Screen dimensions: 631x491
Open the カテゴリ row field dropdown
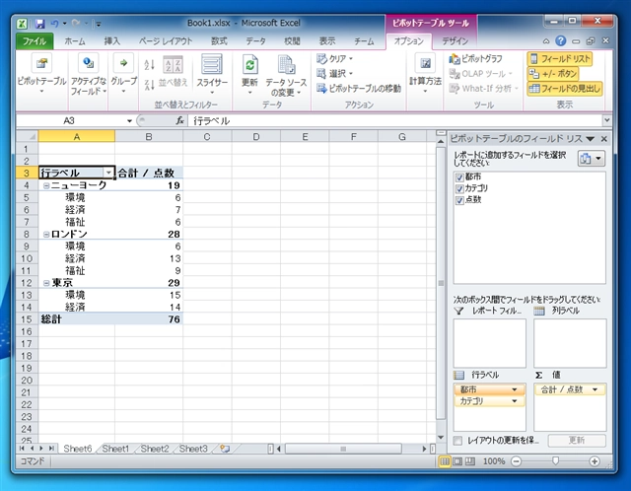coord(514,401)
